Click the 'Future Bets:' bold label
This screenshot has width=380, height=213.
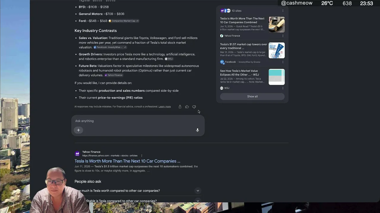coord(88,66)
